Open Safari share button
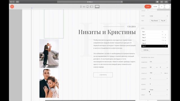This screenshot has width=180, height=101. click(x=162, y=2)
